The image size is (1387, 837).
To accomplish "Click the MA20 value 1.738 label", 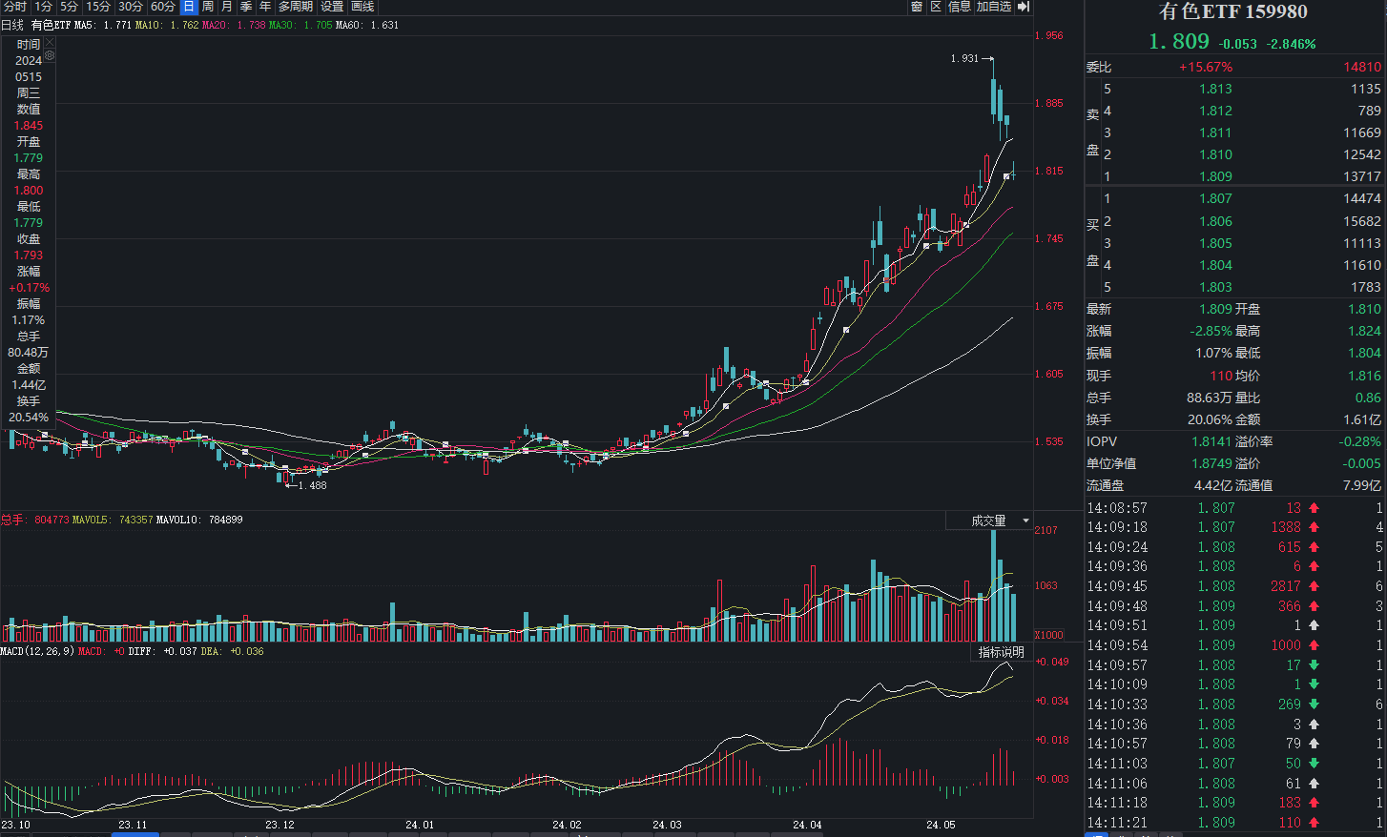I will 234,25.
